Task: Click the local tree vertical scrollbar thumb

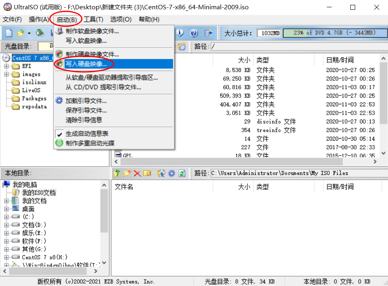Action: 104,210
